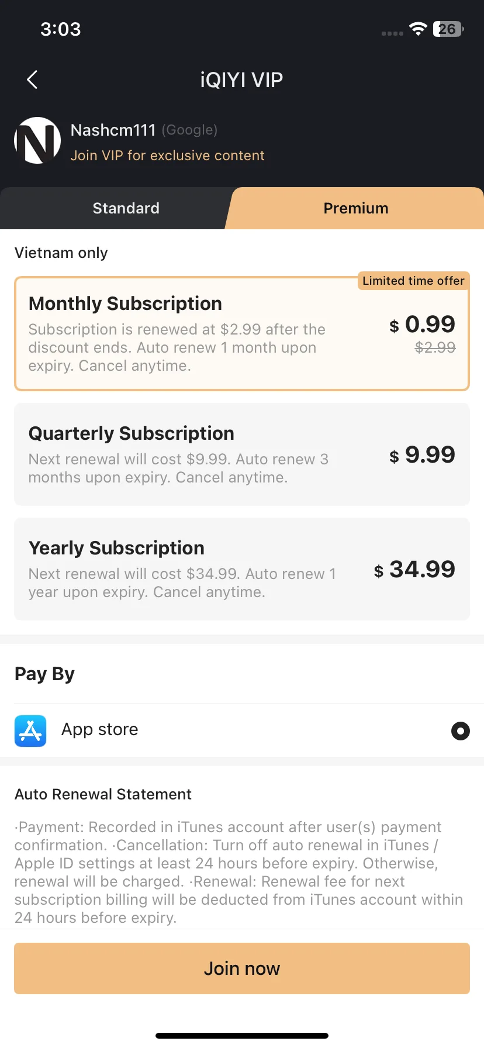Tap the Wi-Fi status icon
This screenshot has height=1048, width=484.
click(x=418, y=29)
